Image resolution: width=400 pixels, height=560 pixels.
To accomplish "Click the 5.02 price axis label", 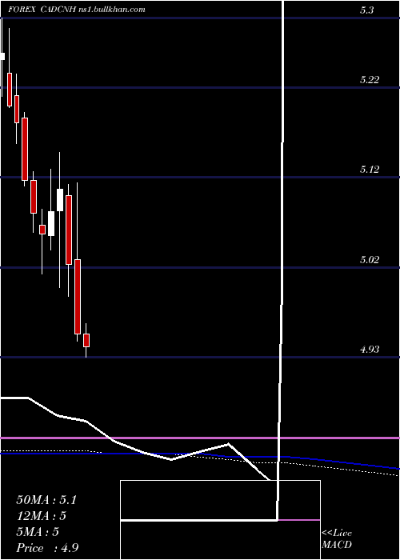I will coord(370,260).
